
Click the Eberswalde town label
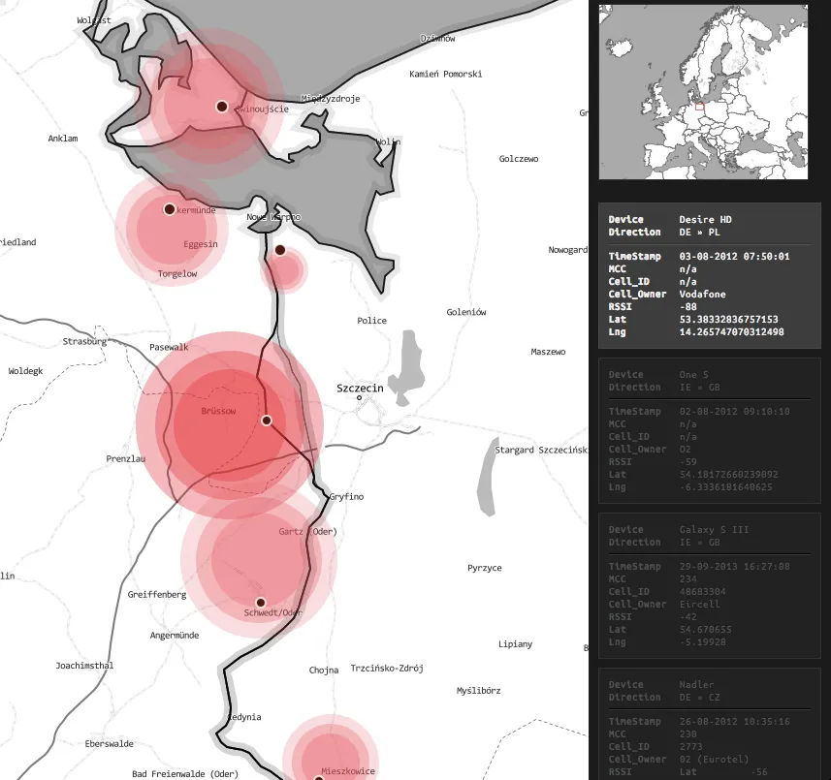pos(110,744)
